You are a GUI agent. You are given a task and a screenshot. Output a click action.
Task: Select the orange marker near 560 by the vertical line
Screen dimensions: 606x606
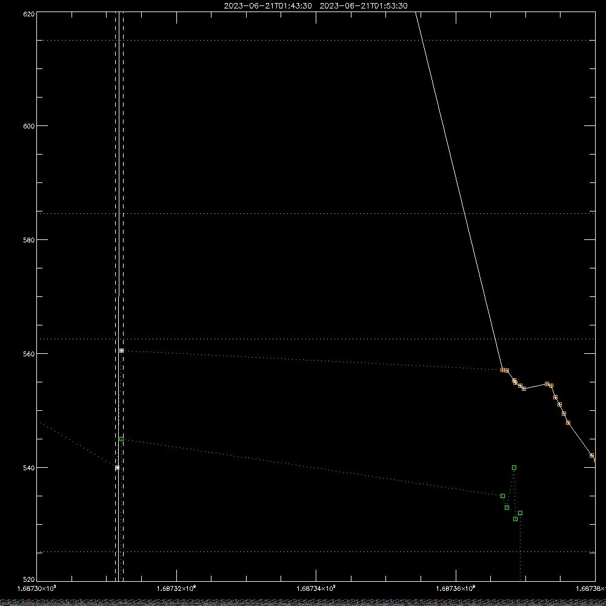[121, 350]
